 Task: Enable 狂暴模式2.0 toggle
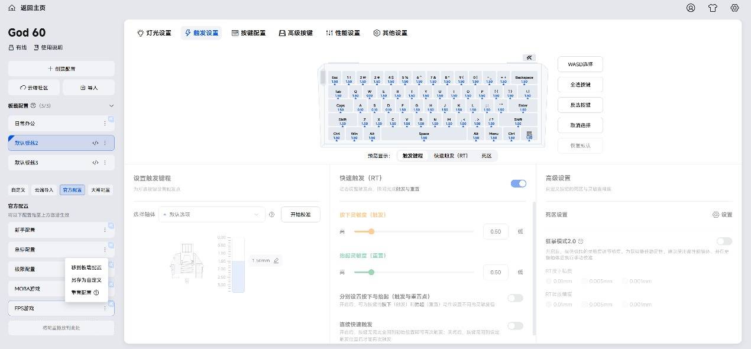[724, 241]
